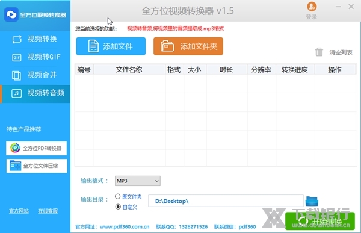Close the converter window
The height and width of the screenshot is (233, 361).
click(x=351, y=7)
